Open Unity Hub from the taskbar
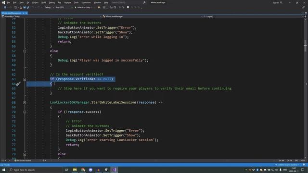The height and width of the screenshot is (173, 308). tap(106, 170)
